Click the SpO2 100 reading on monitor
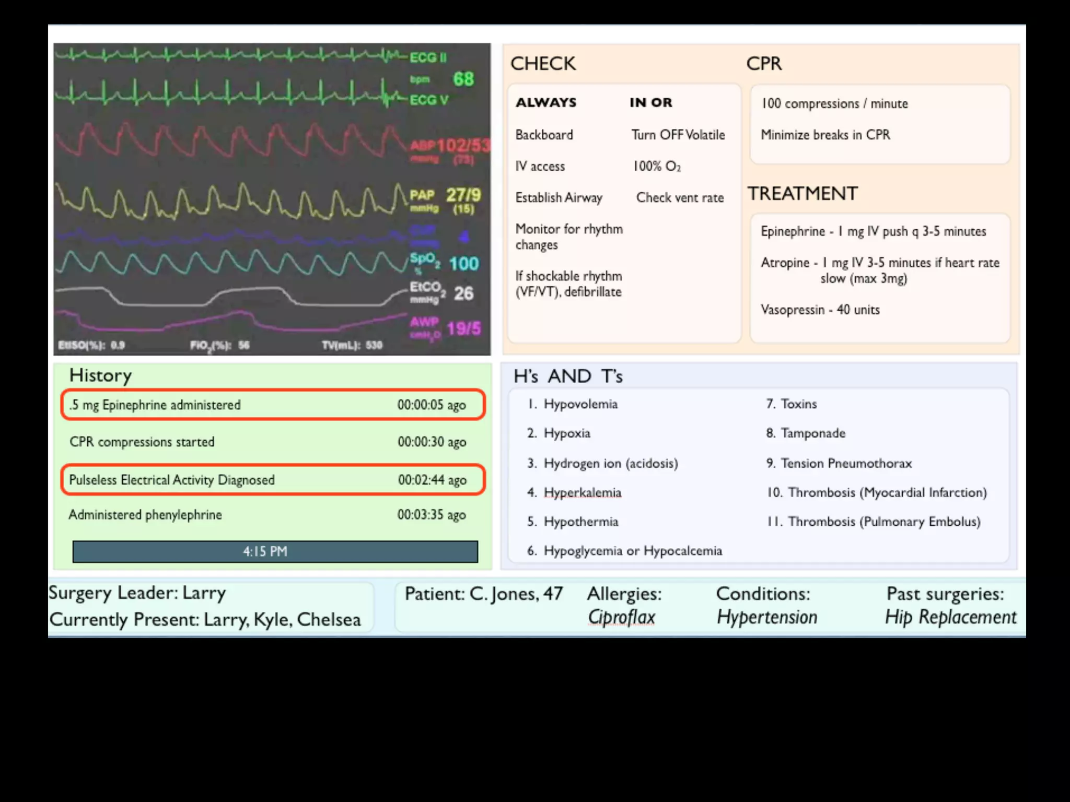The height and width of the screenshot is (802, 1070). click(463, 264)
